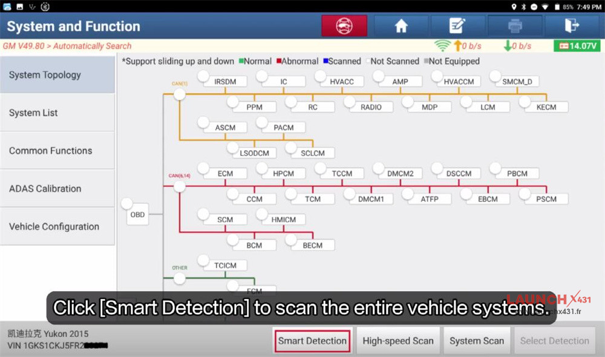605x357 pixels.
Task: Click the Smart Detection button
Action: (312, 340)
